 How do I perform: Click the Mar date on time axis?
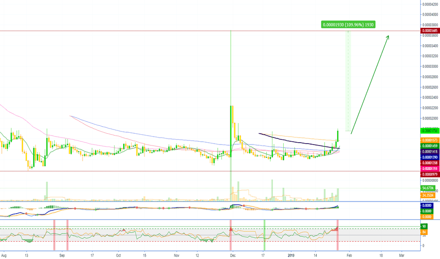tap(402, 255)
